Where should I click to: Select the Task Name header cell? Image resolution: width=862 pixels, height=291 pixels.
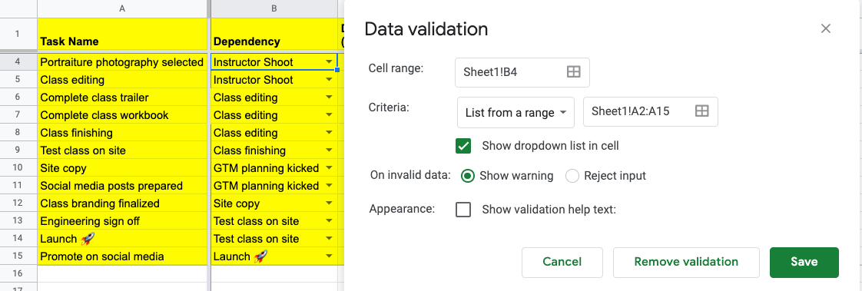tap(122, 34)
